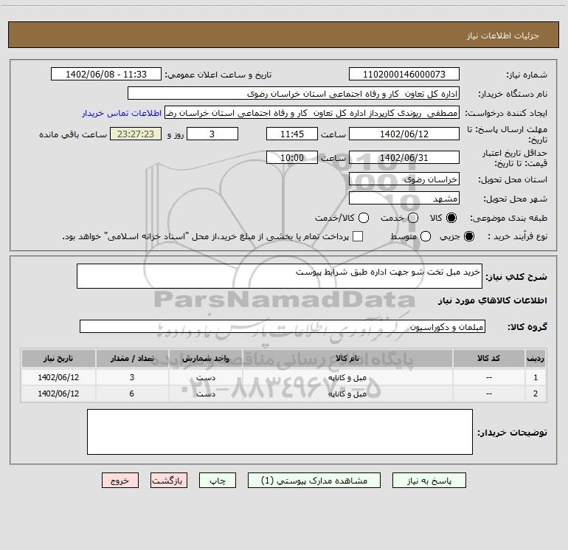Click the remaining days field showing 3
Image resolution: width=568 pixels, height=550 pixels.
(212, 134)
